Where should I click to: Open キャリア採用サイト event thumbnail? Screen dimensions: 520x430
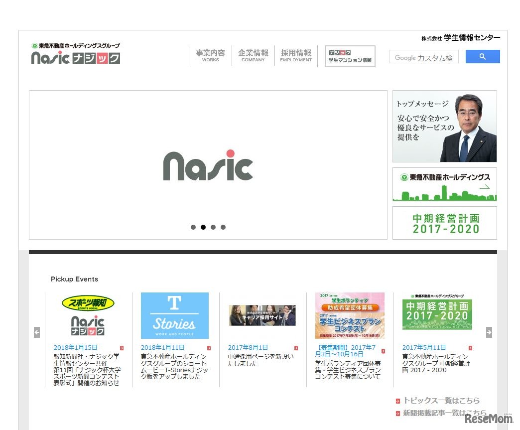pos(262,315)
